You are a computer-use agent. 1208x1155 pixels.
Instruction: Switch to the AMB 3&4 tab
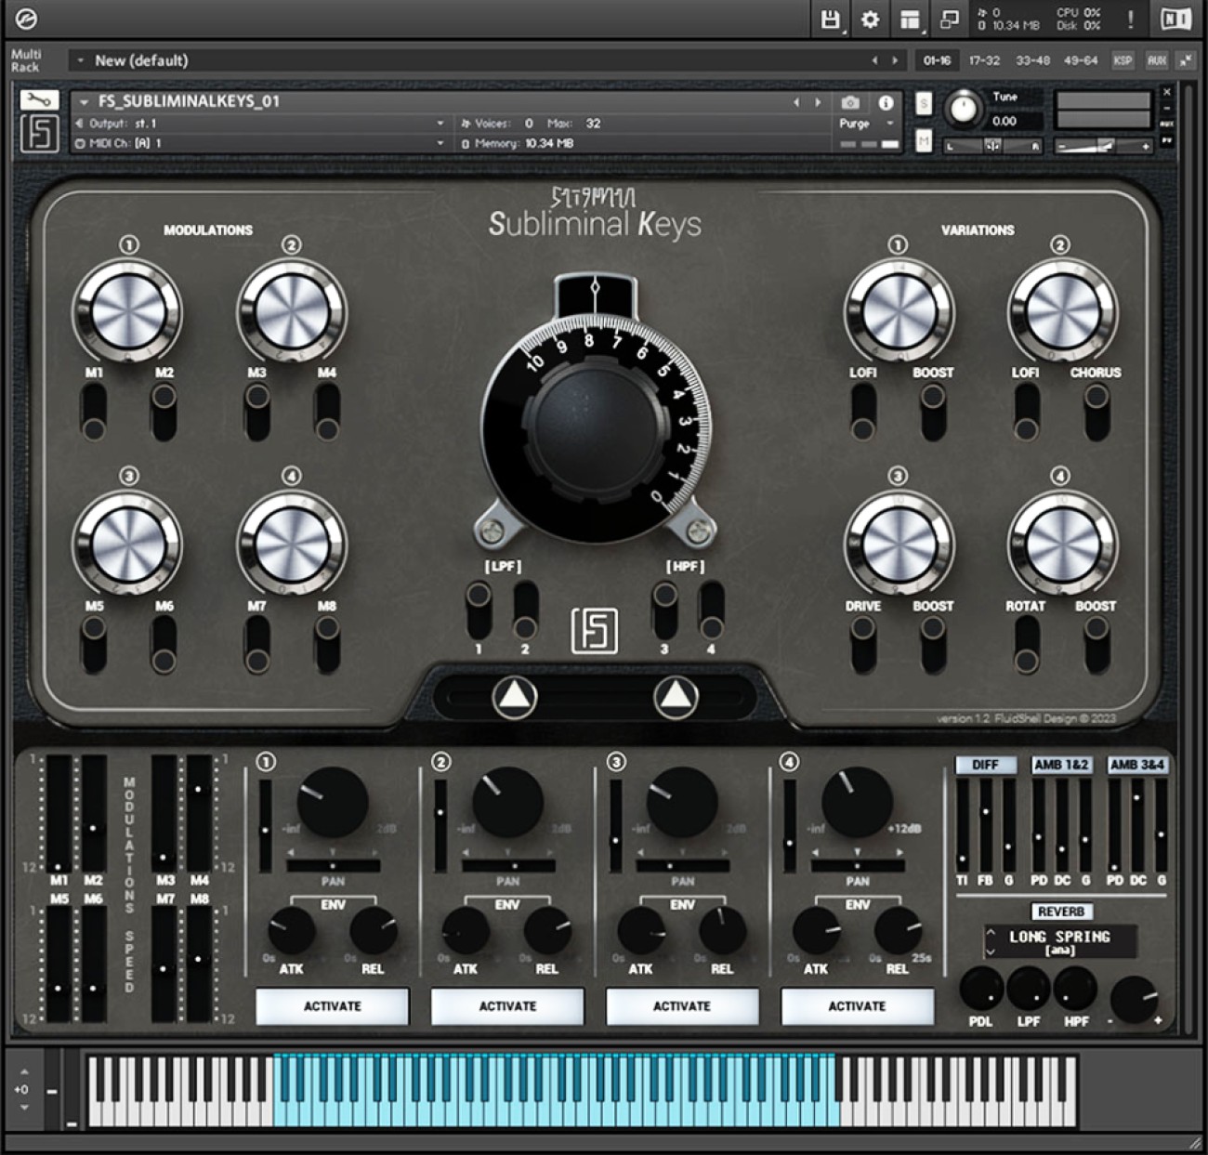click(x=1140, y=766)
